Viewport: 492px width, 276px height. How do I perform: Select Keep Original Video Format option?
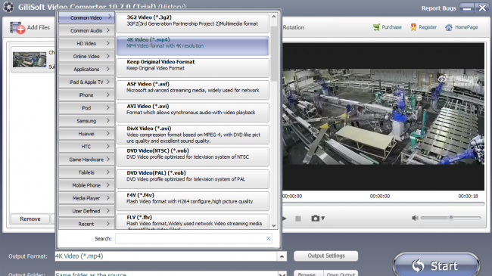pos(193,68)
